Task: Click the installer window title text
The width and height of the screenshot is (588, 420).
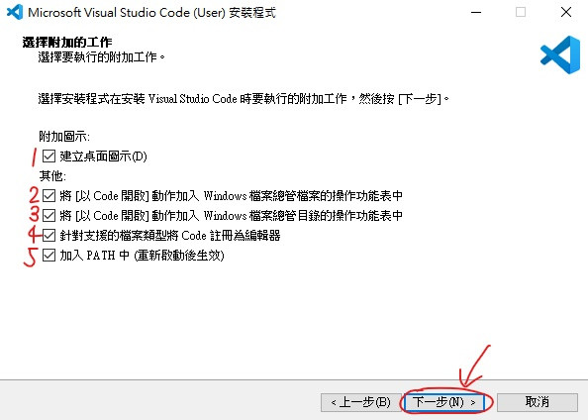Action: tap(151, 13)
